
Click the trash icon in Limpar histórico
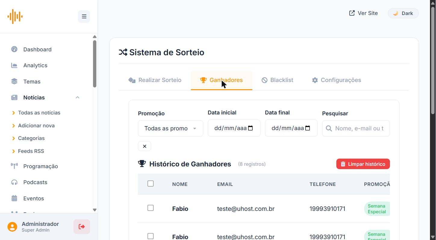click(x=343, y=164)
